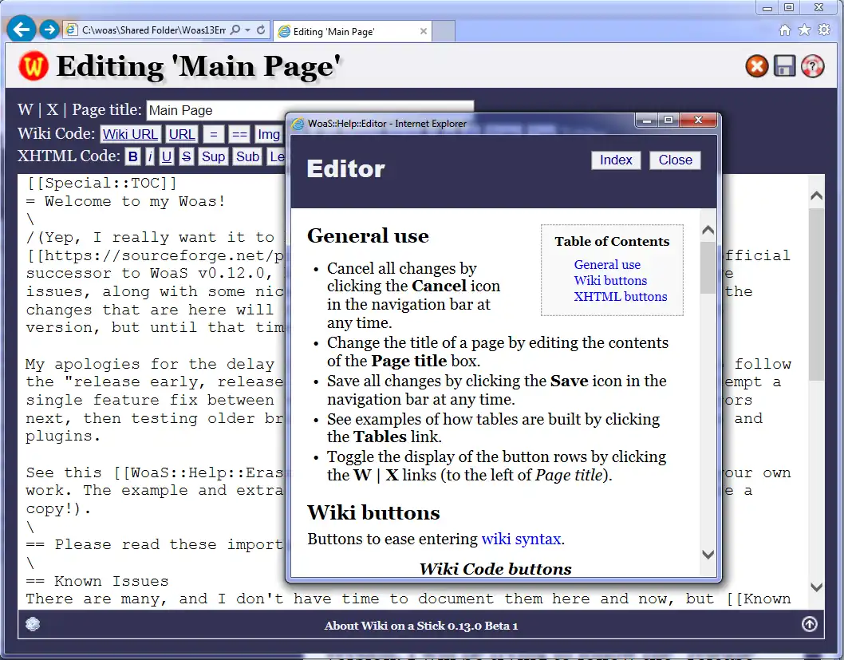Click the Italic i formatting button
This screenshot has width=844, height=660.
coord(150,156)
